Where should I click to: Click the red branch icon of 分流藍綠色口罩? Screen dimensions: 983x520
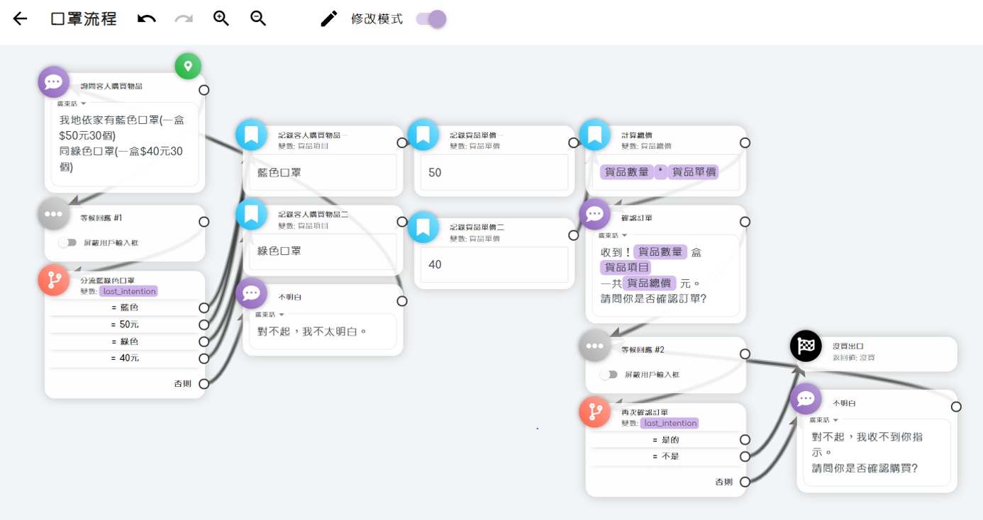click(54, 281)
